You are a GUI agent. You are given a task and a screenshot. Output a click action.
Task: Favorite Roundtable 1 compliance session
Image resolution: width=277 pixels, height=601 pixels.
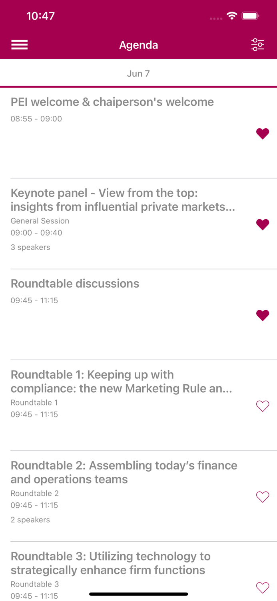263,406
